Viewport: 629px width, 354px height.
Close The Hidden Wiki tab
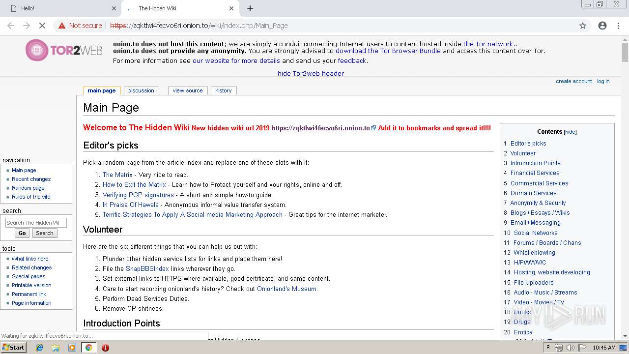[x=231, y=8]
